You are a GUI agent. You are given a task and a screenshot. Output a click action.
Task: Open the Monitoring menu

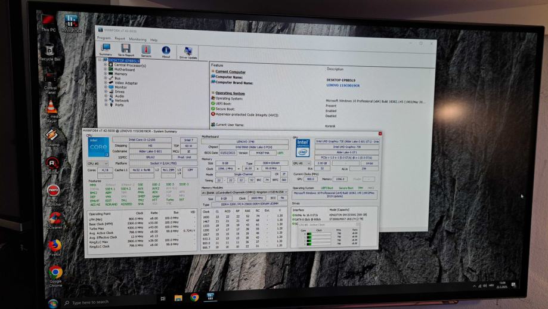pos(138,39)
